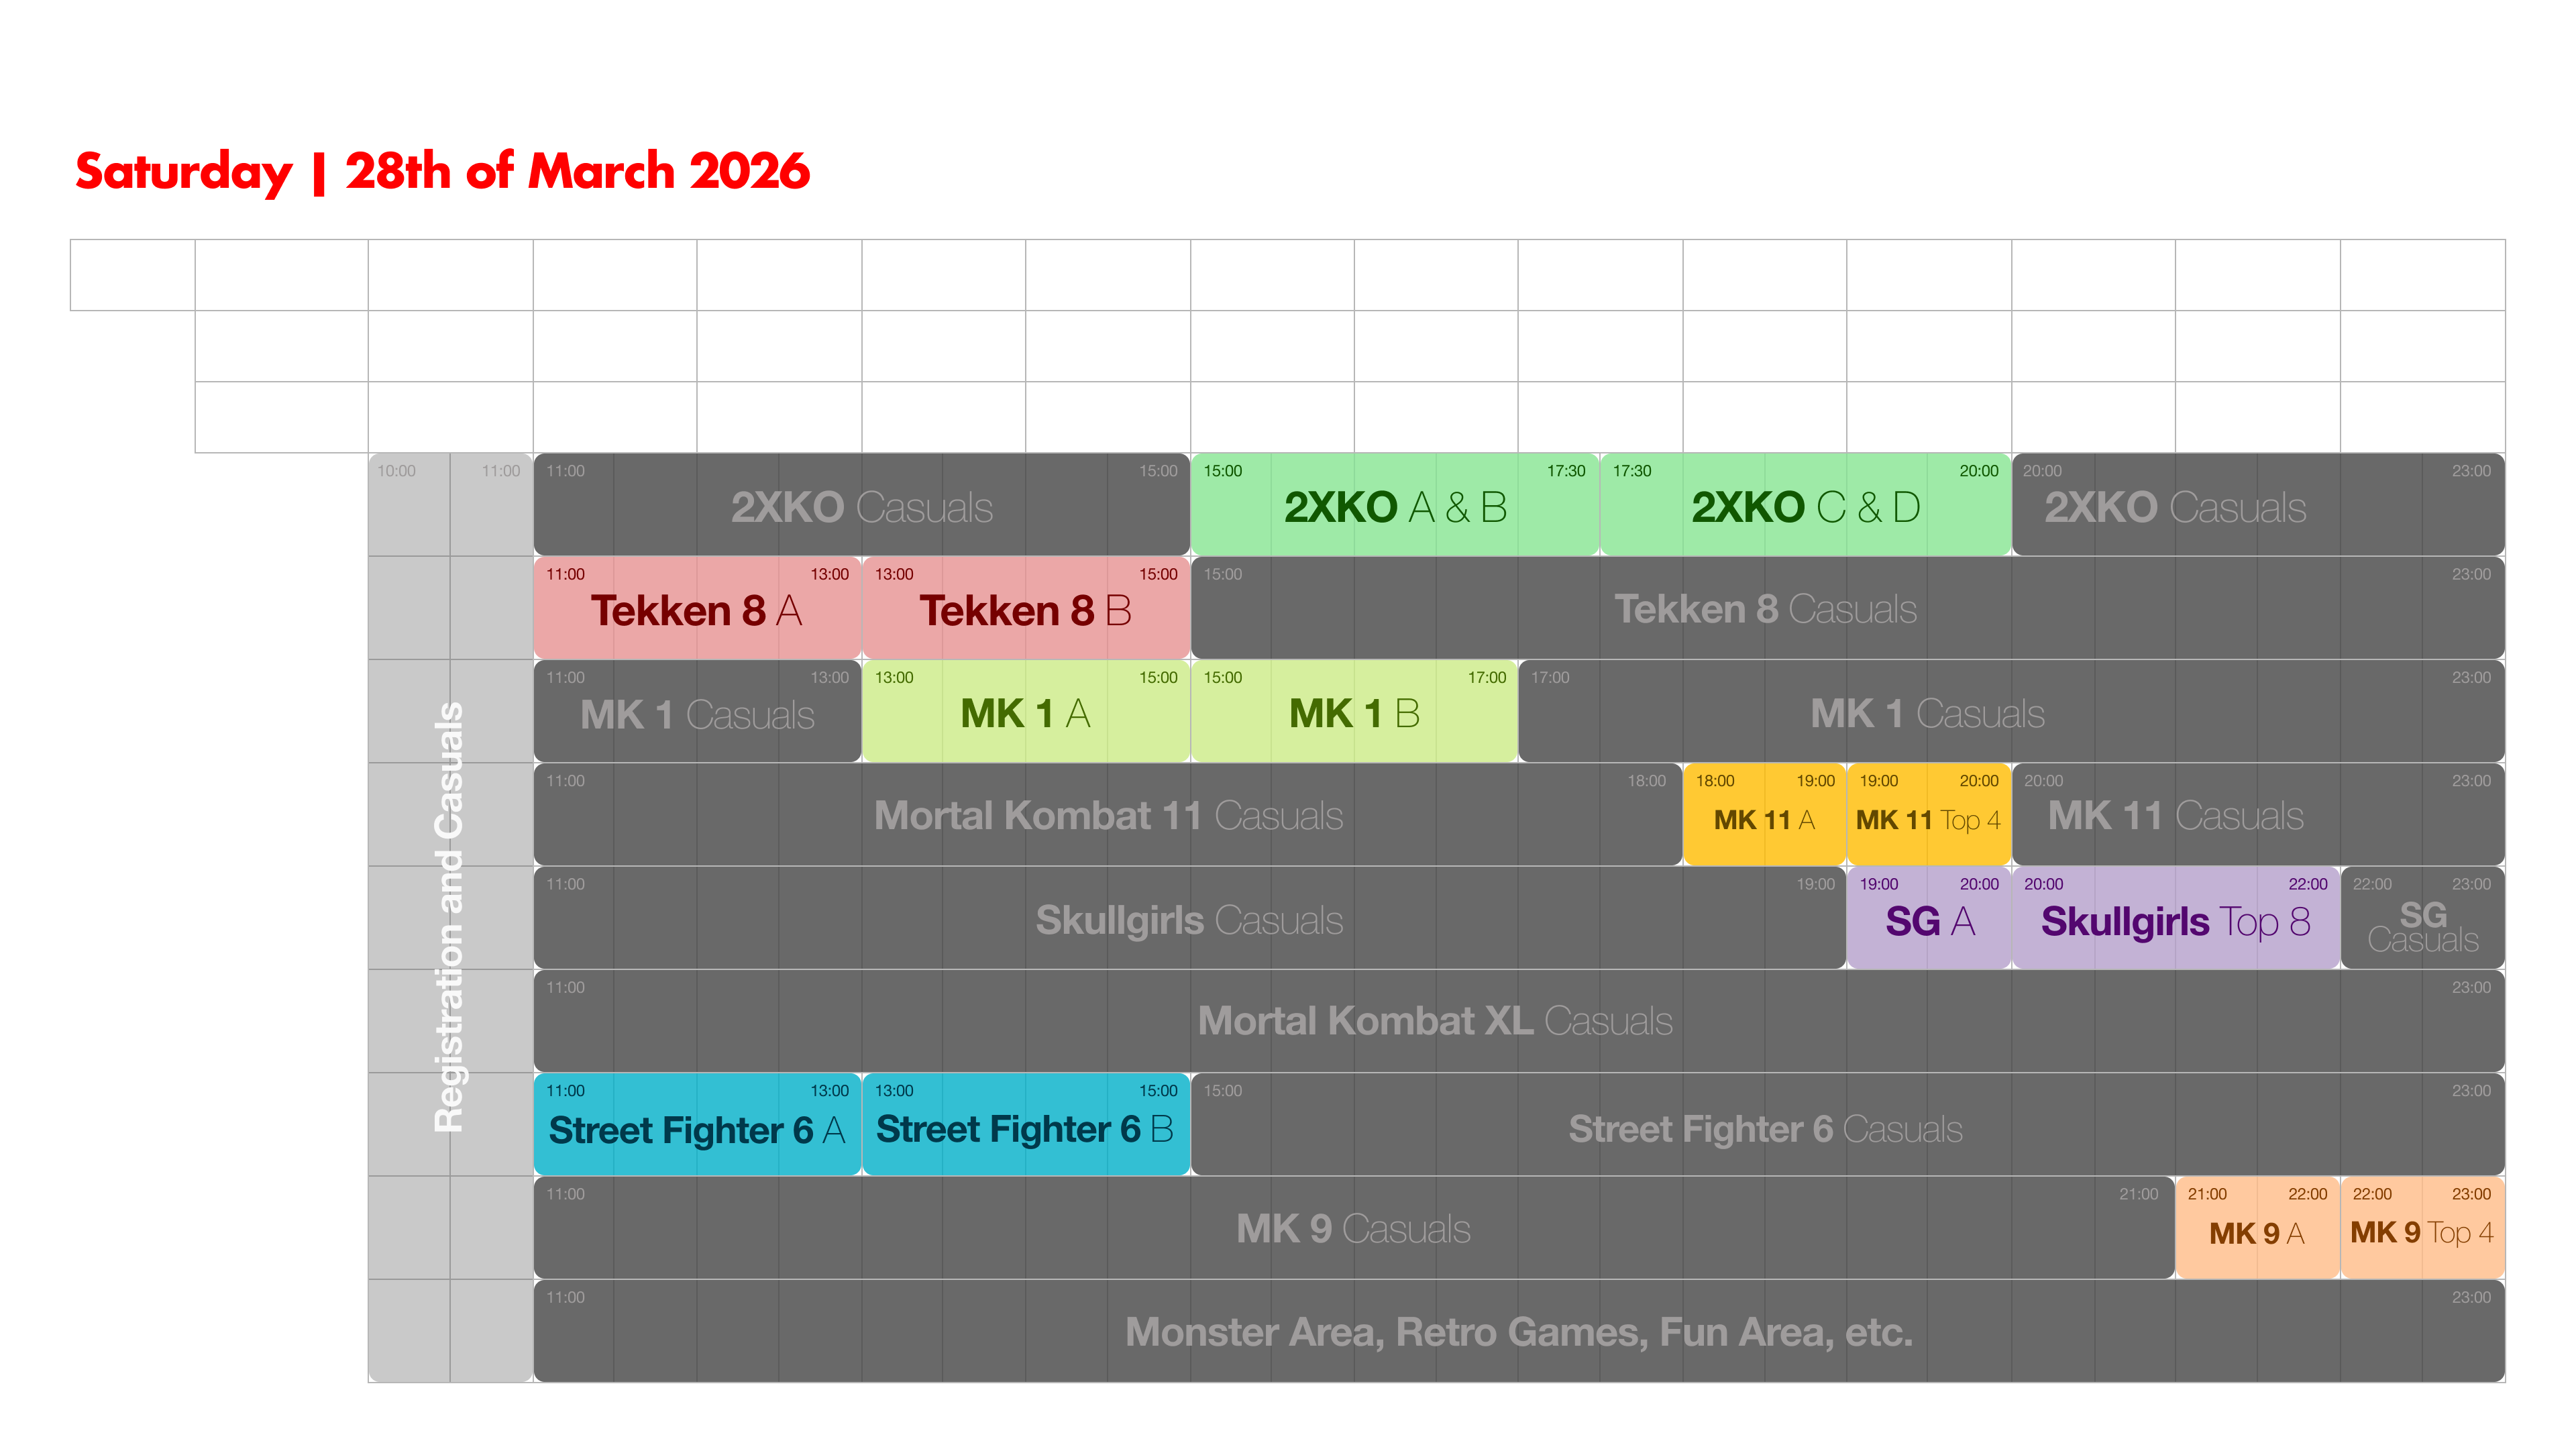Click the Tekken 8 A slot
2576x1449 pixels.
696,610
